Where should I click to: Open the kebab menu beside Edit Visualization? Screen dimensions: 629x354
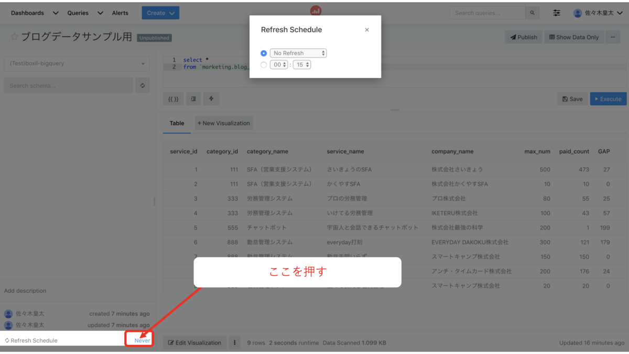point(234,342)
